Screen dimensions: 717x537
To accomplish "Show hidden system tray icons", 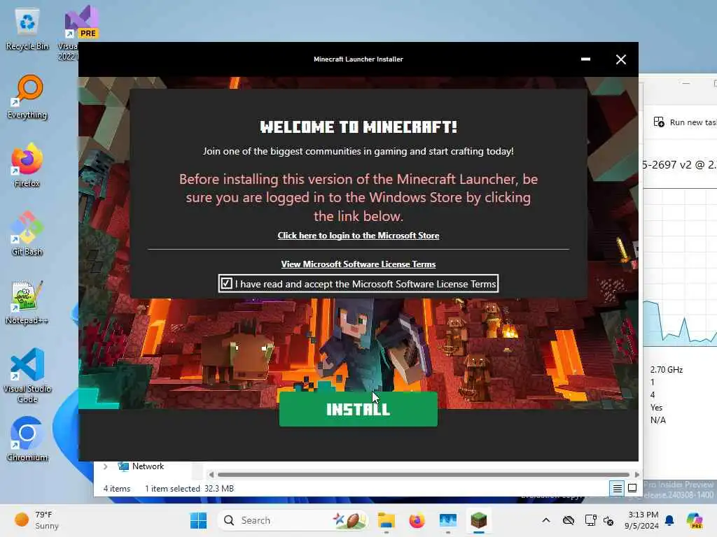I will click(546, 520).
